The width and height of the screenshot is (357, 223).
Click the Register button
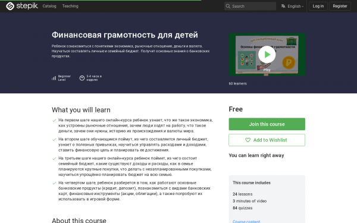pos(340,6)
